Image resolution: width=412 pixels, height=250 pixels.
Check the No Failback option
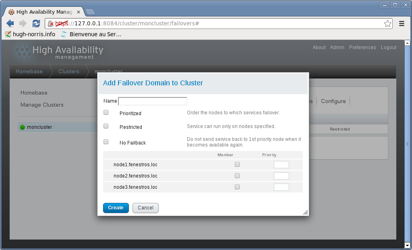tap(106, 142)
